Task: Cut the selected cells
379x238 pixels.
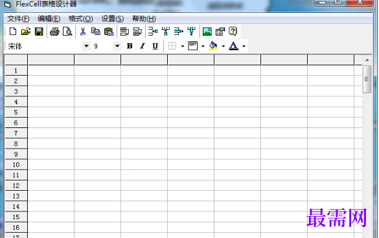Action: tap(83, 32)
